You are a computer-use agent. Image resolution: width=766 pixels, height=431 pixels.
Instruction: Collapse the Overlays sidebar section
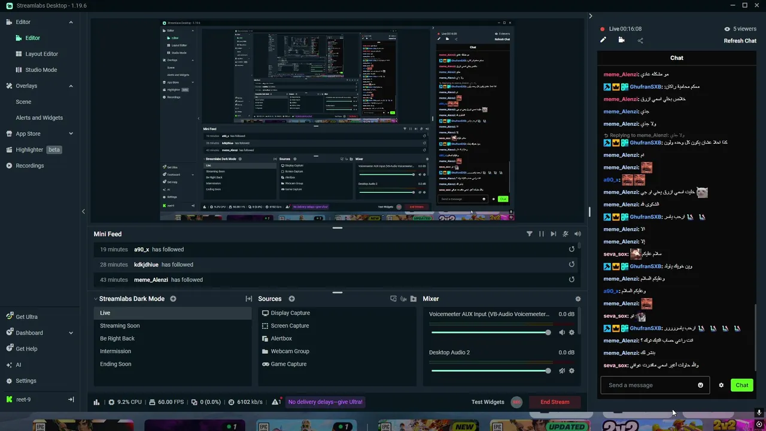(71, 86)
